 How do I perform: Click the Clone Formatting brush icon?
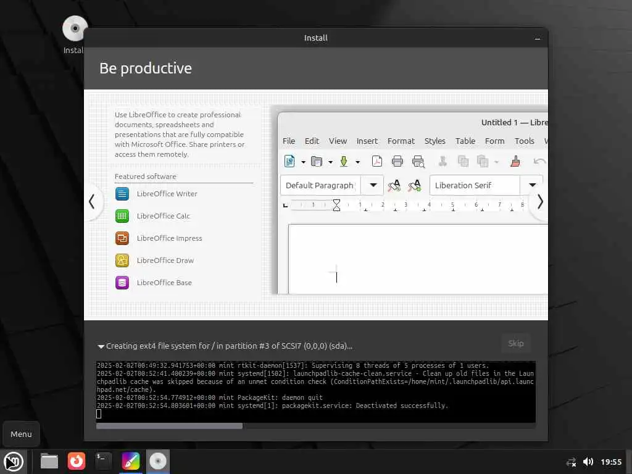point(515,161)
